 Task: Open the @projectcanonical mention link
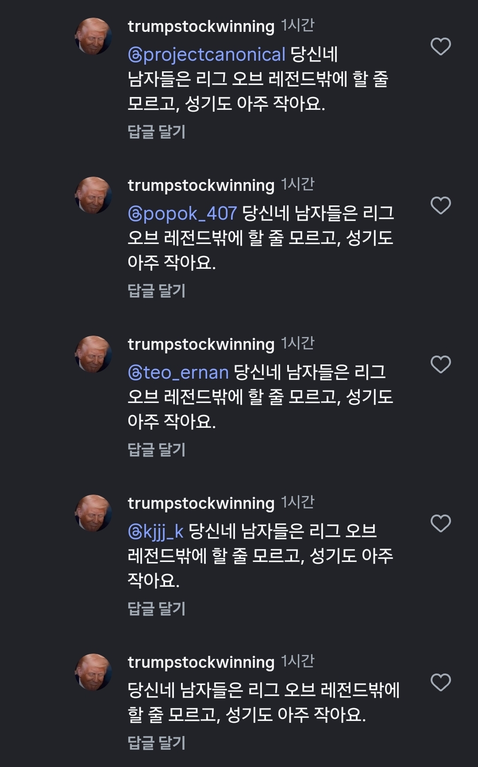pyautogui.click(x=207, y=54)
